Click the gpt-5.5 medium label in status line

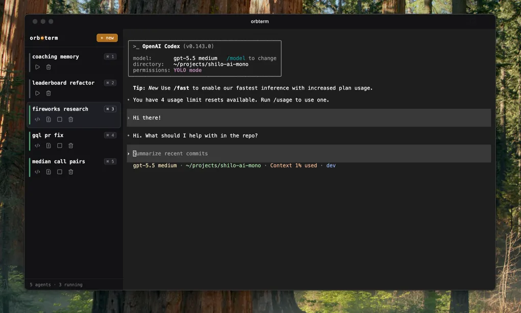pos(155,165)
